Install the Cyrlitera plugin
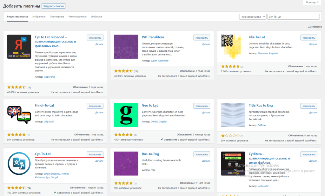 coord(309,154)
